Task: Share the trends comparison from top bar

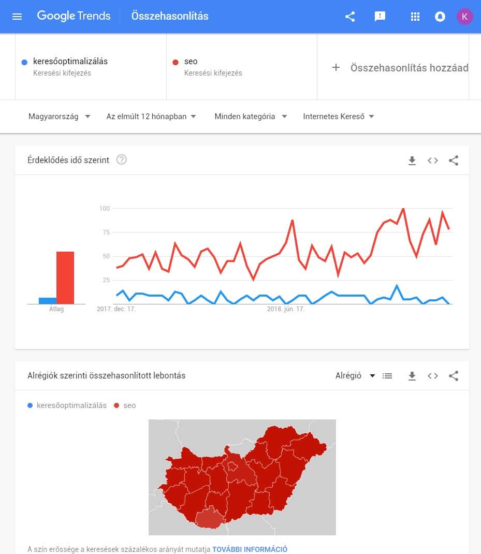Action: point(349,16)
